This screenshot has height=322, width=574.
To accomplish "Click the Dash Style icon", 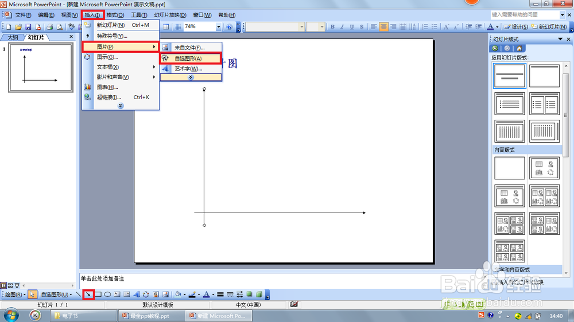I will (x=230, y=294).
